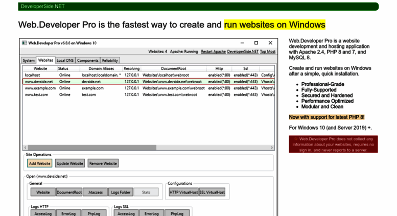Click the Update Website button
Viewport: 397px width, 216px height.
pyautogui.click(x=70, y=163)
